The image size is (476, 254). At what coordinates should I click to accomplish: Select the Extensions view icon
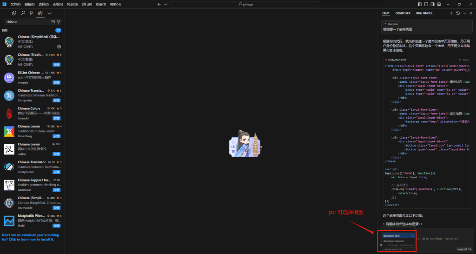(x=40, y=13)
